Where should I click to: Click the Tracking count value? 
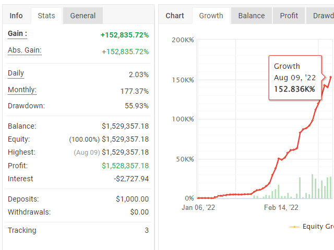coord(146,230)
